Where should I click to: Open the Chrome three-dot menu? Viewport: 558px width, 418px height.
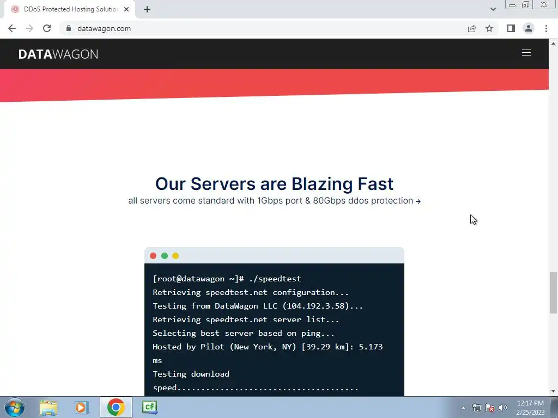(x=546, y=28)
